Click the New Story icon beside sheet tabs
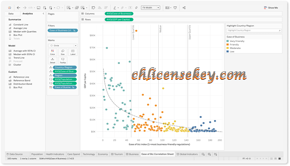 [215, 154]
